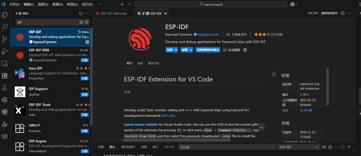The height and width of the screenshot is (156, 361).
Task: Open manage gear next to auto update
Action: click(x=245, y=50)
